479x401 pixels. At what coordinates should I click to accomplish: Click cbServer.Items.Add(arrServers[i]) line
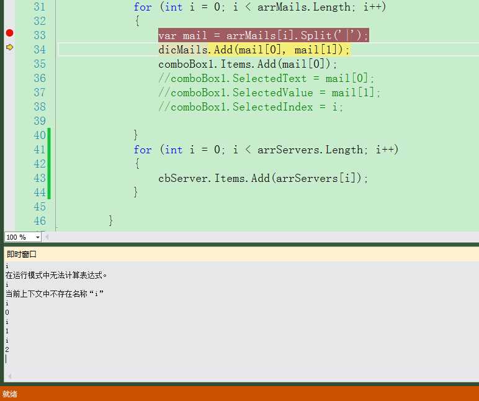tap(263, 178)
